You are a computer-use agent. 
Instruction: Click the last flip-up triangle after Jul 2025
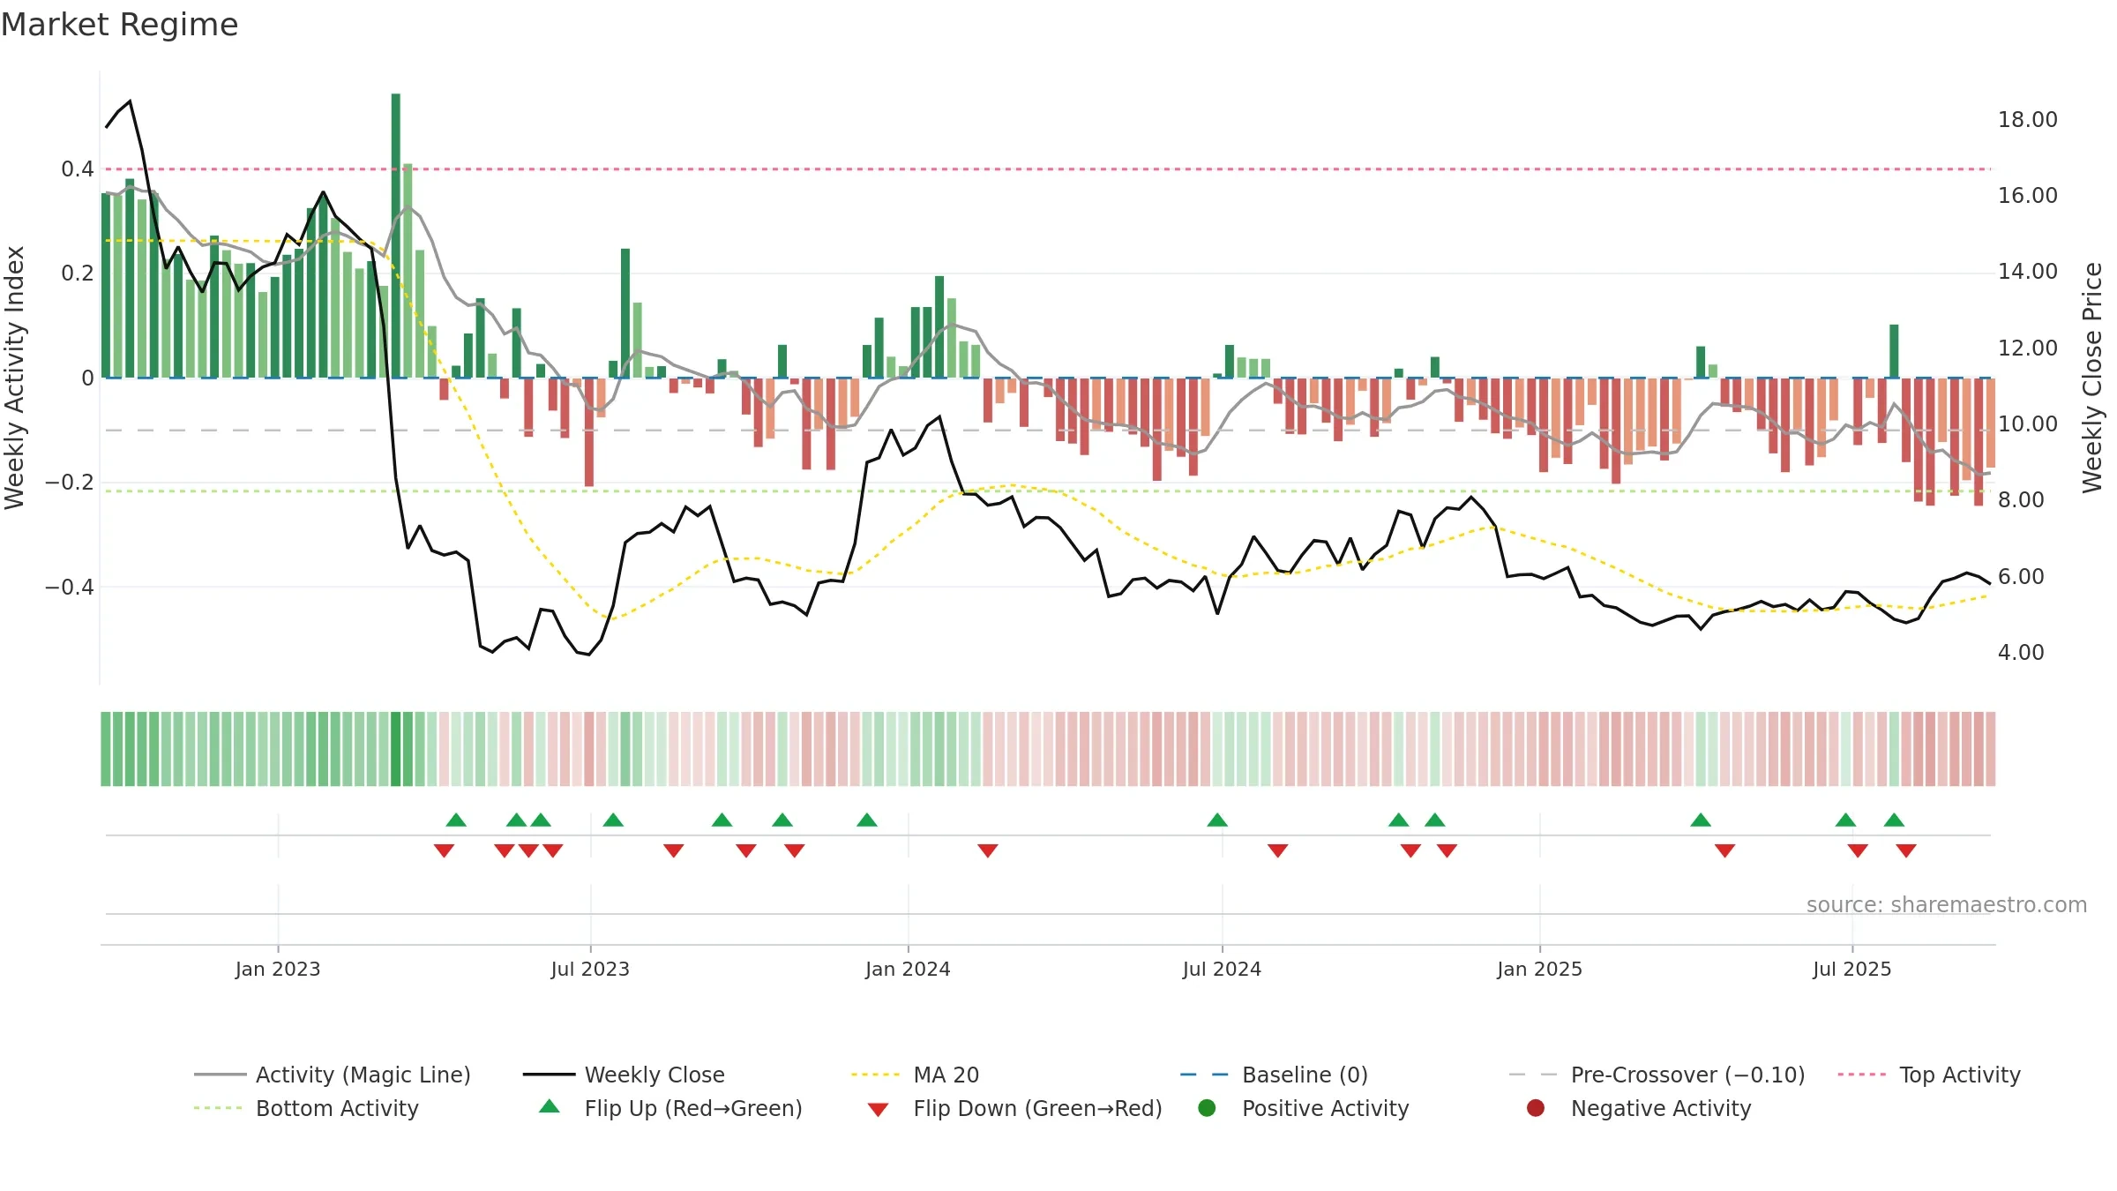click(x=1894, y=820)
